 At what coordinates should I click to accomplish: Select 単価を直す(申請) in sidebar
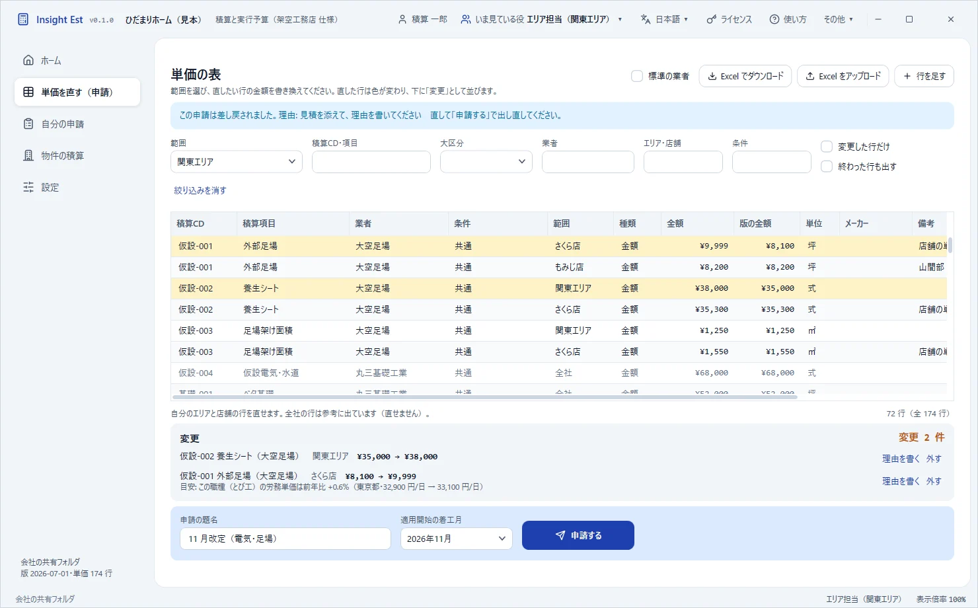pos(77,92)
